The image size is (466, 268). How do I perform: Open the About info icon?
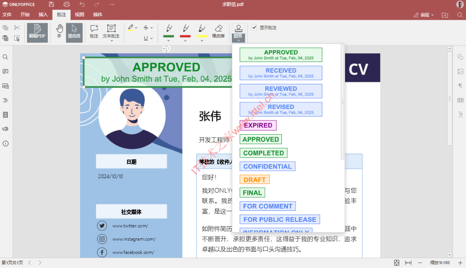pos(5,144)
